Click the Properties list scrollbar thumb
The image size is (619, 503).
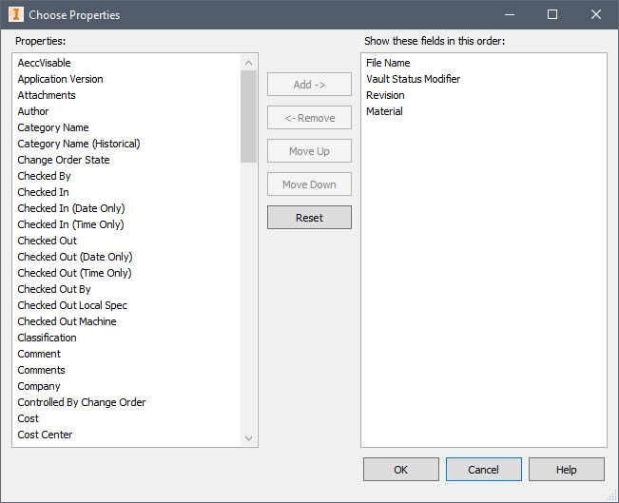(x=249, y=116)
